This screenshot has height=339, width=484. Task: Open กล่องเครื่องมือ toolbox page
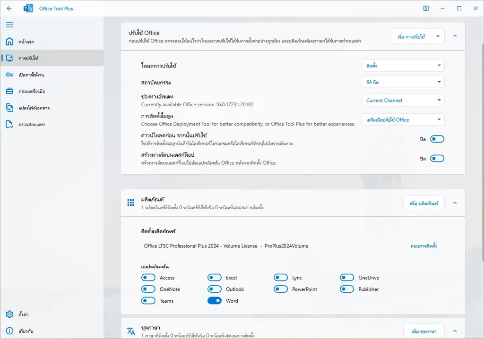(x=52, y=91)
